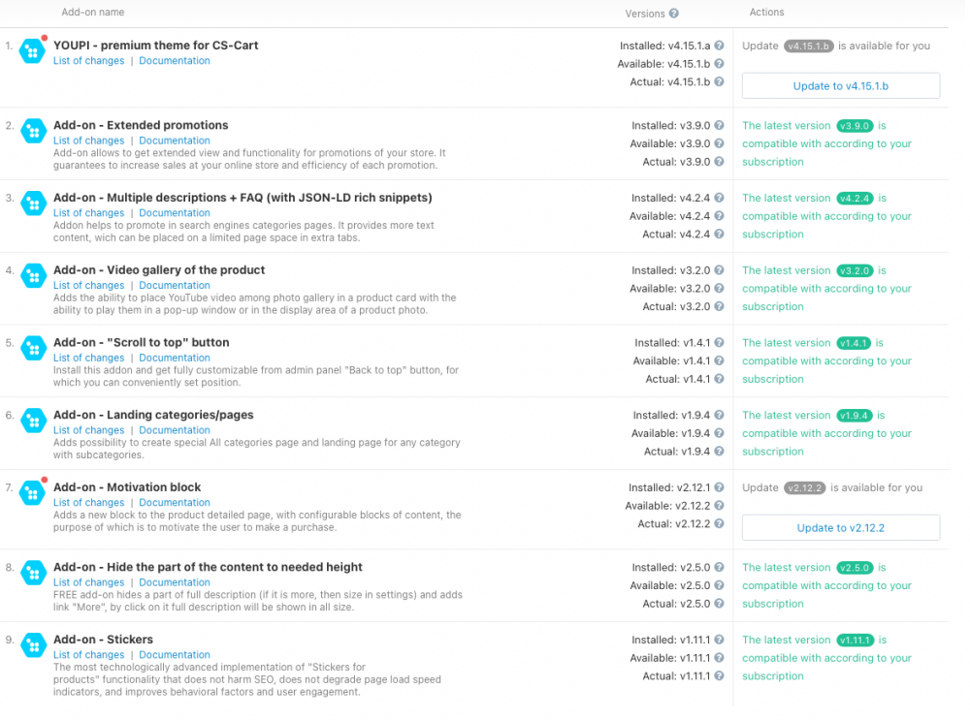Viewport: 970px width, 720px height.
Task: Click the Motivation block add-on hexagon icon
Action: pos(34,493)
